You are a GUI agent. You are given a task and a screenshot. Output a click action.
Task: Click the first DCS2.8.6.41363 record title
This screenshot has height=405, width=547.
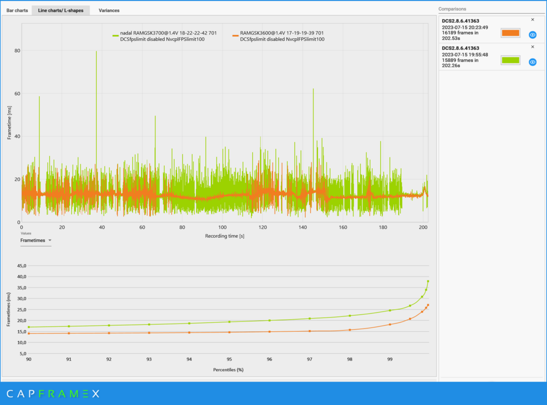click(461, 20)
